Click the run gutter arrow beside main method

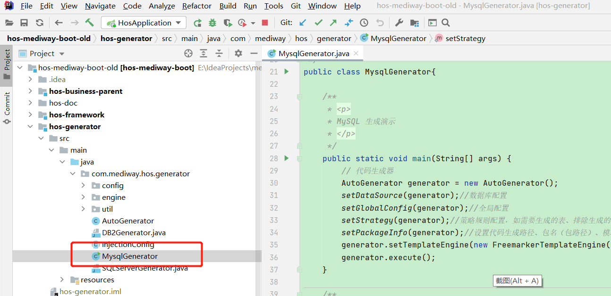286,158
